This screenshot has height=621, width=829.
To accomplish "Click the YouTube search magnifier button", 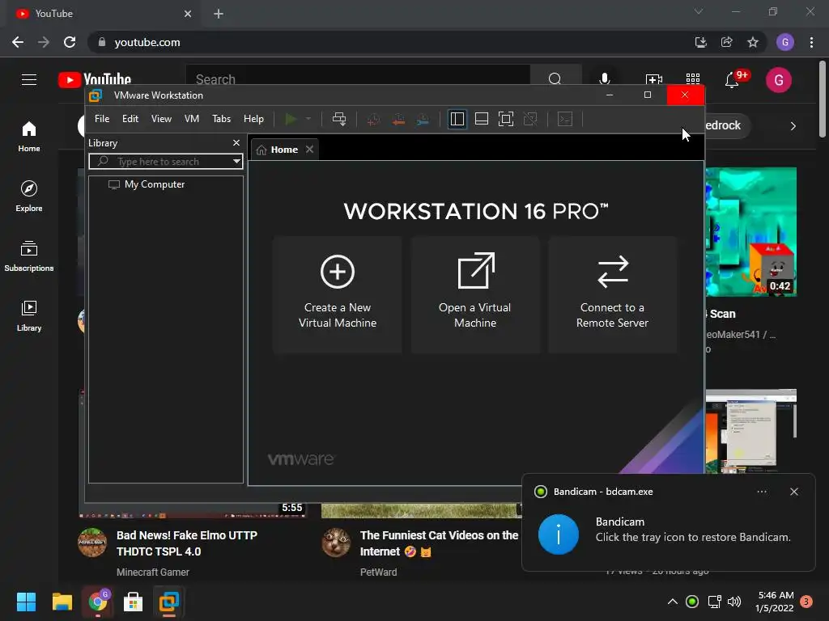I will click(555, 80).
